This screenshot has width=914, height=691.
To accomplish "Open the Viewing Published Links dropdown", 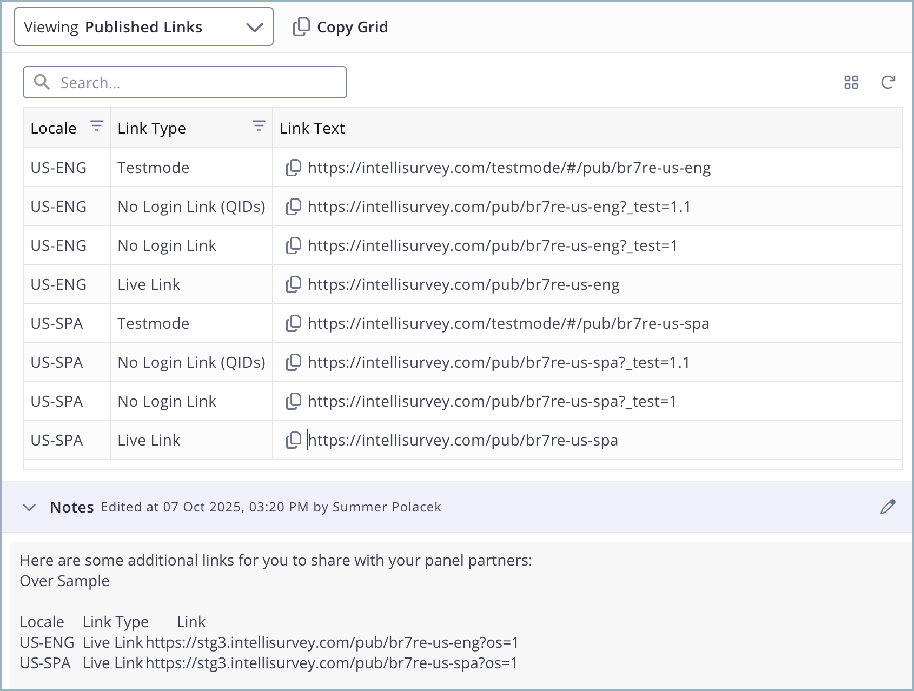I will [144, 27].
